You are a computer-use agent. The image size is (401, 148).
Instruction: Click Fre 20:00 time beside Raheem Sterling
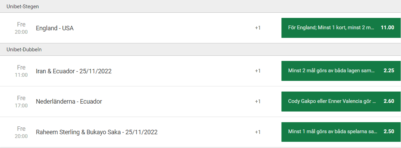click(21, 132)
